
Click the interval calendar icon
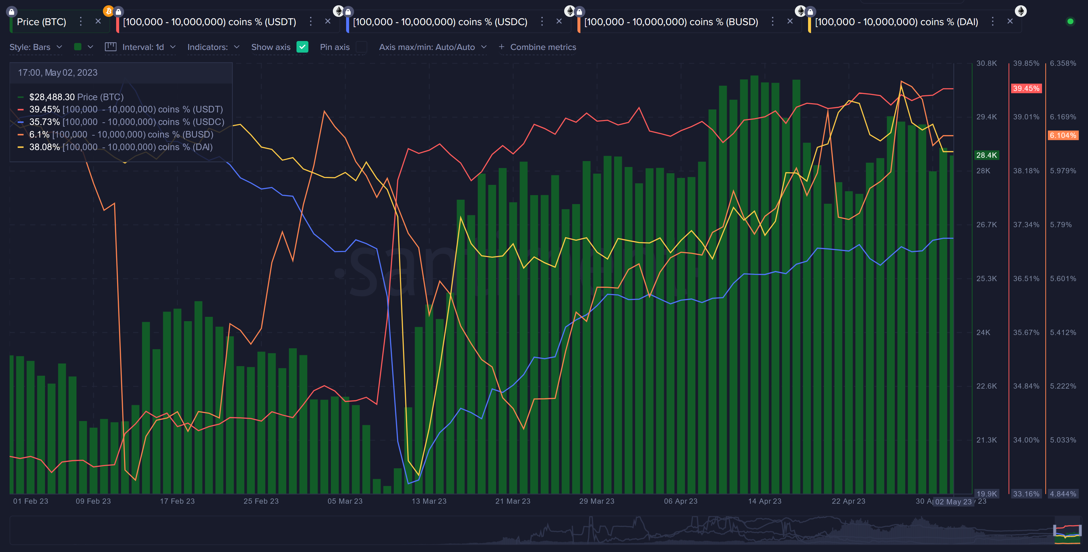click(111, 47)
